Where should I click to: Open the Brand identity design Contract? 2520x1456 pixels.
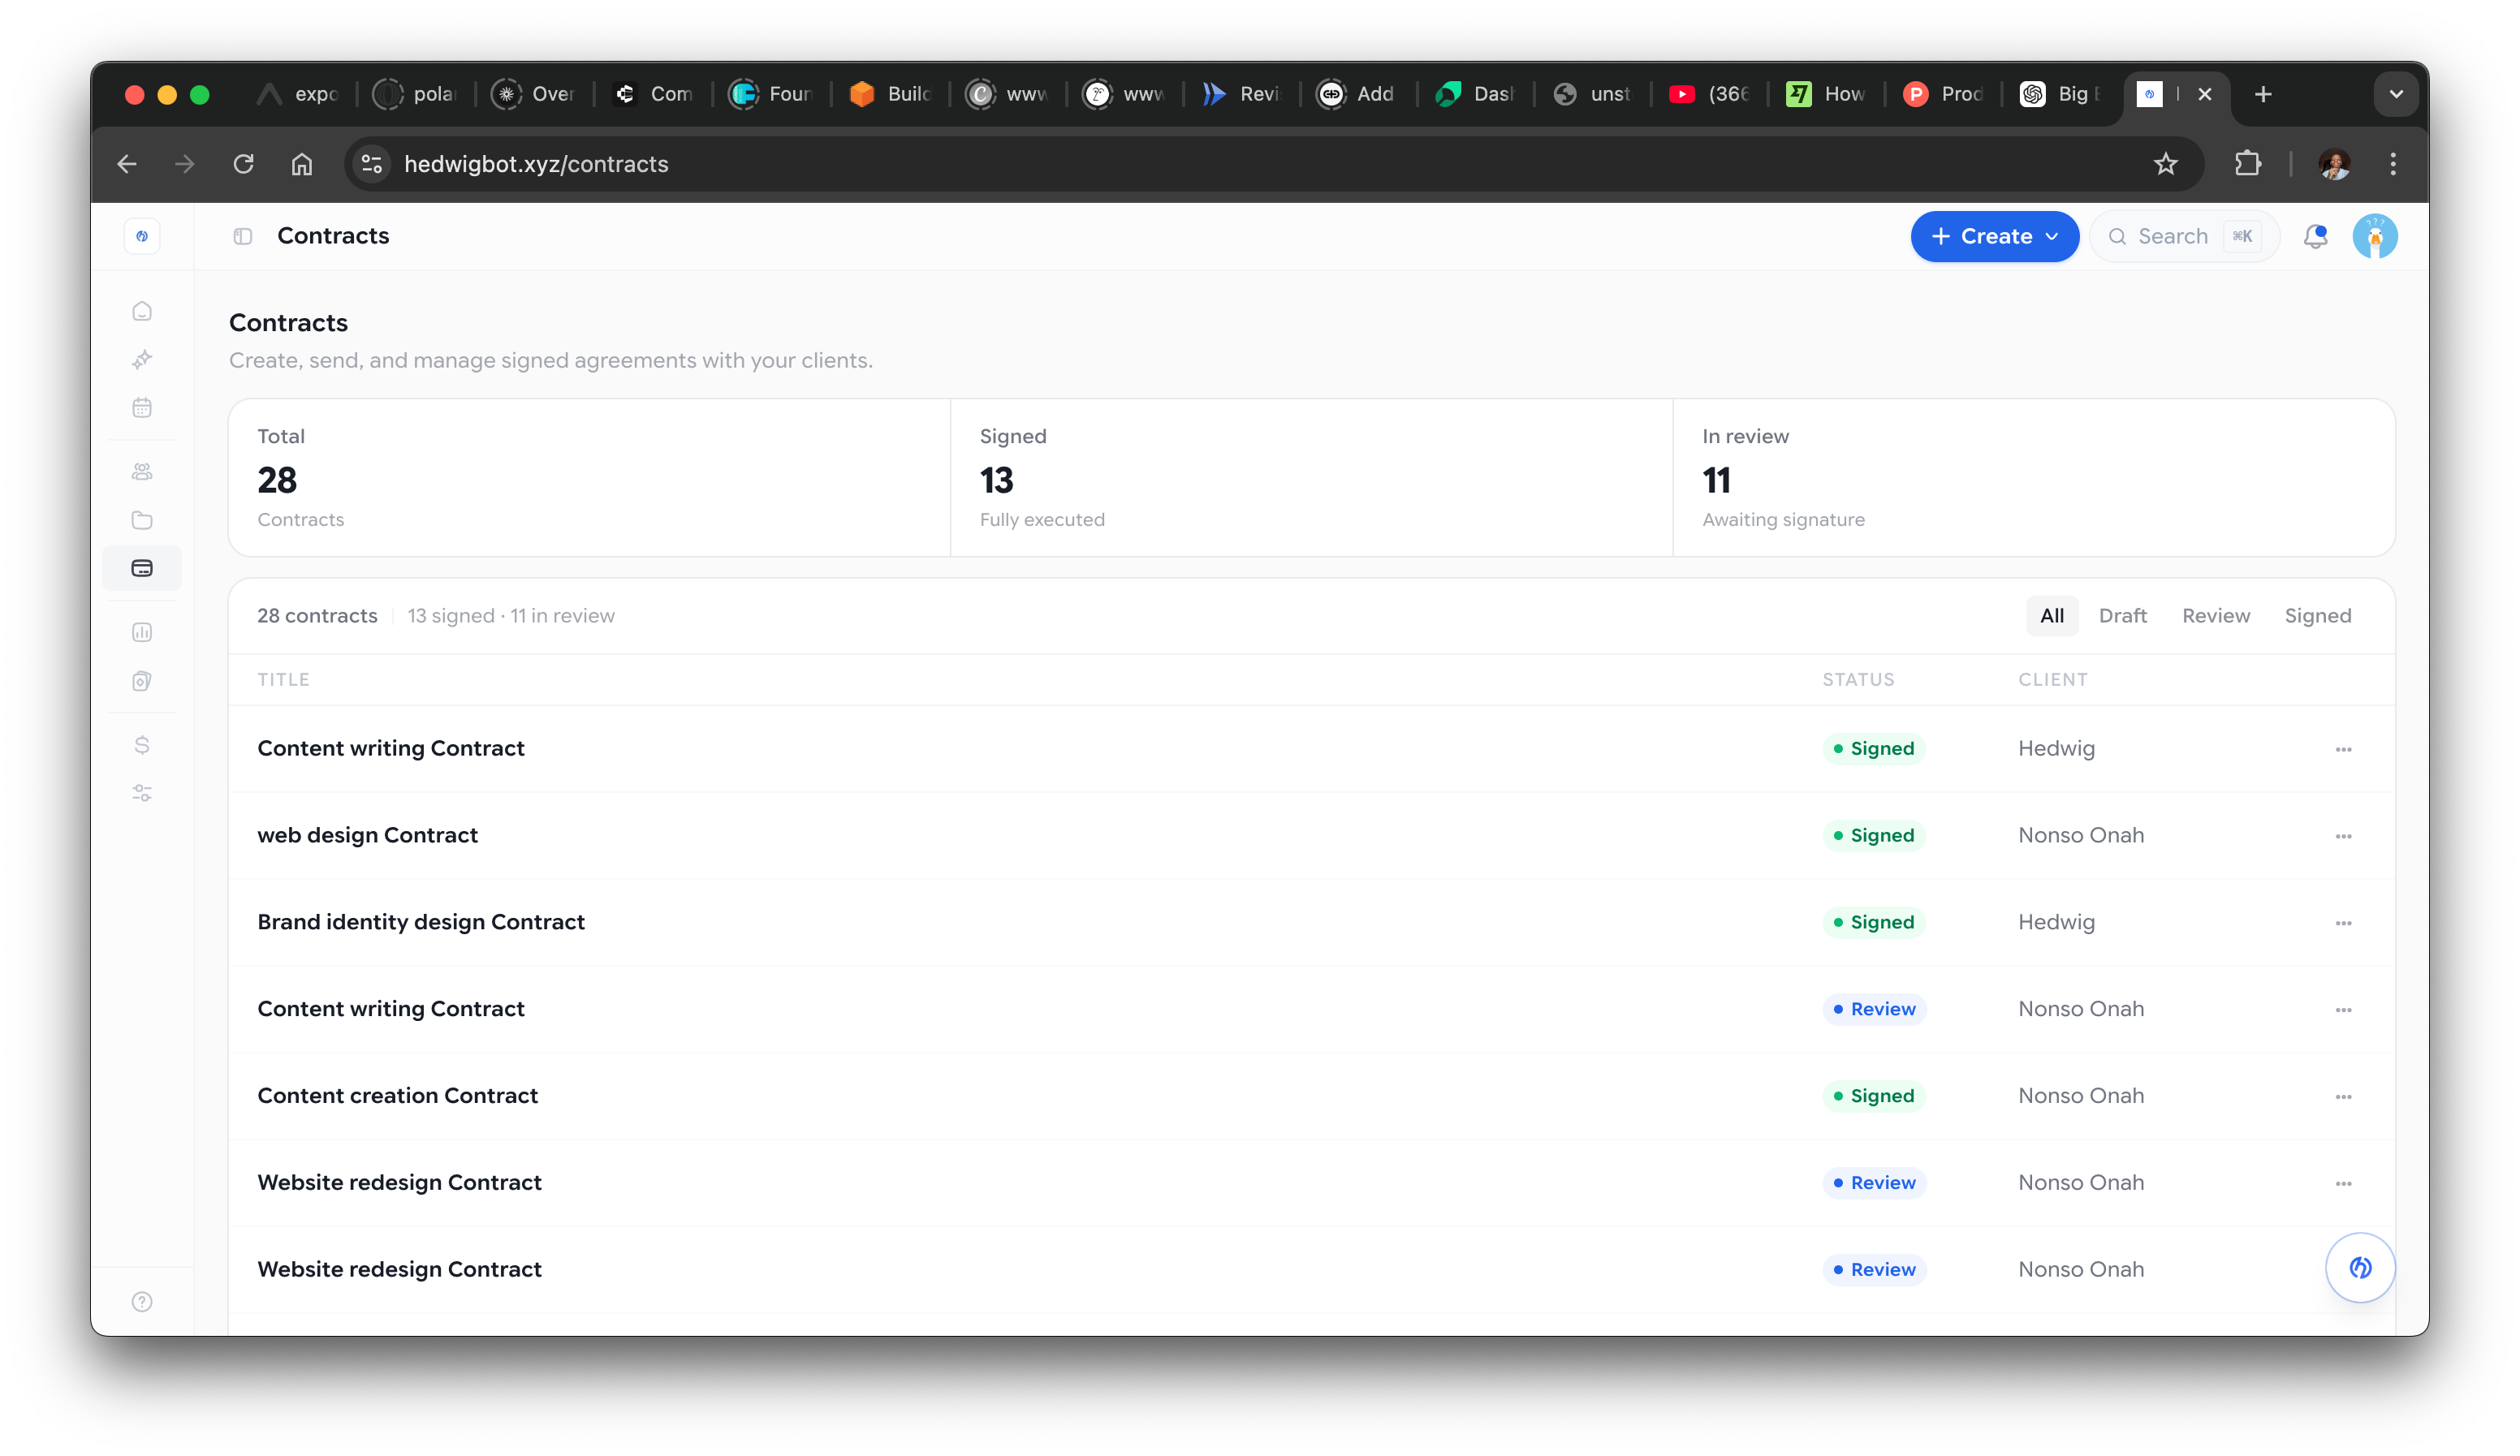pyautogui.click(x=1311, y=923)
